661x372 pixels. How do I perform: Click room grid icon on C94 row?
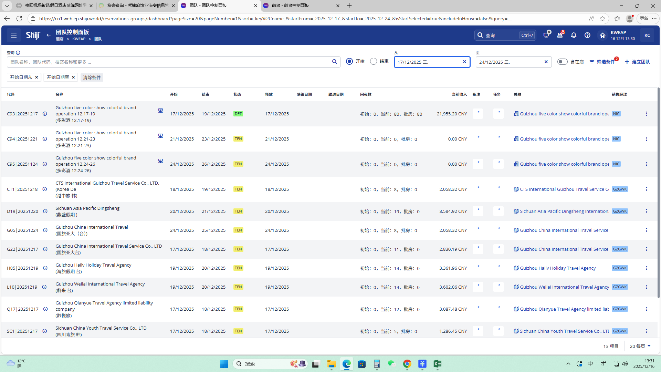[160, 136]
